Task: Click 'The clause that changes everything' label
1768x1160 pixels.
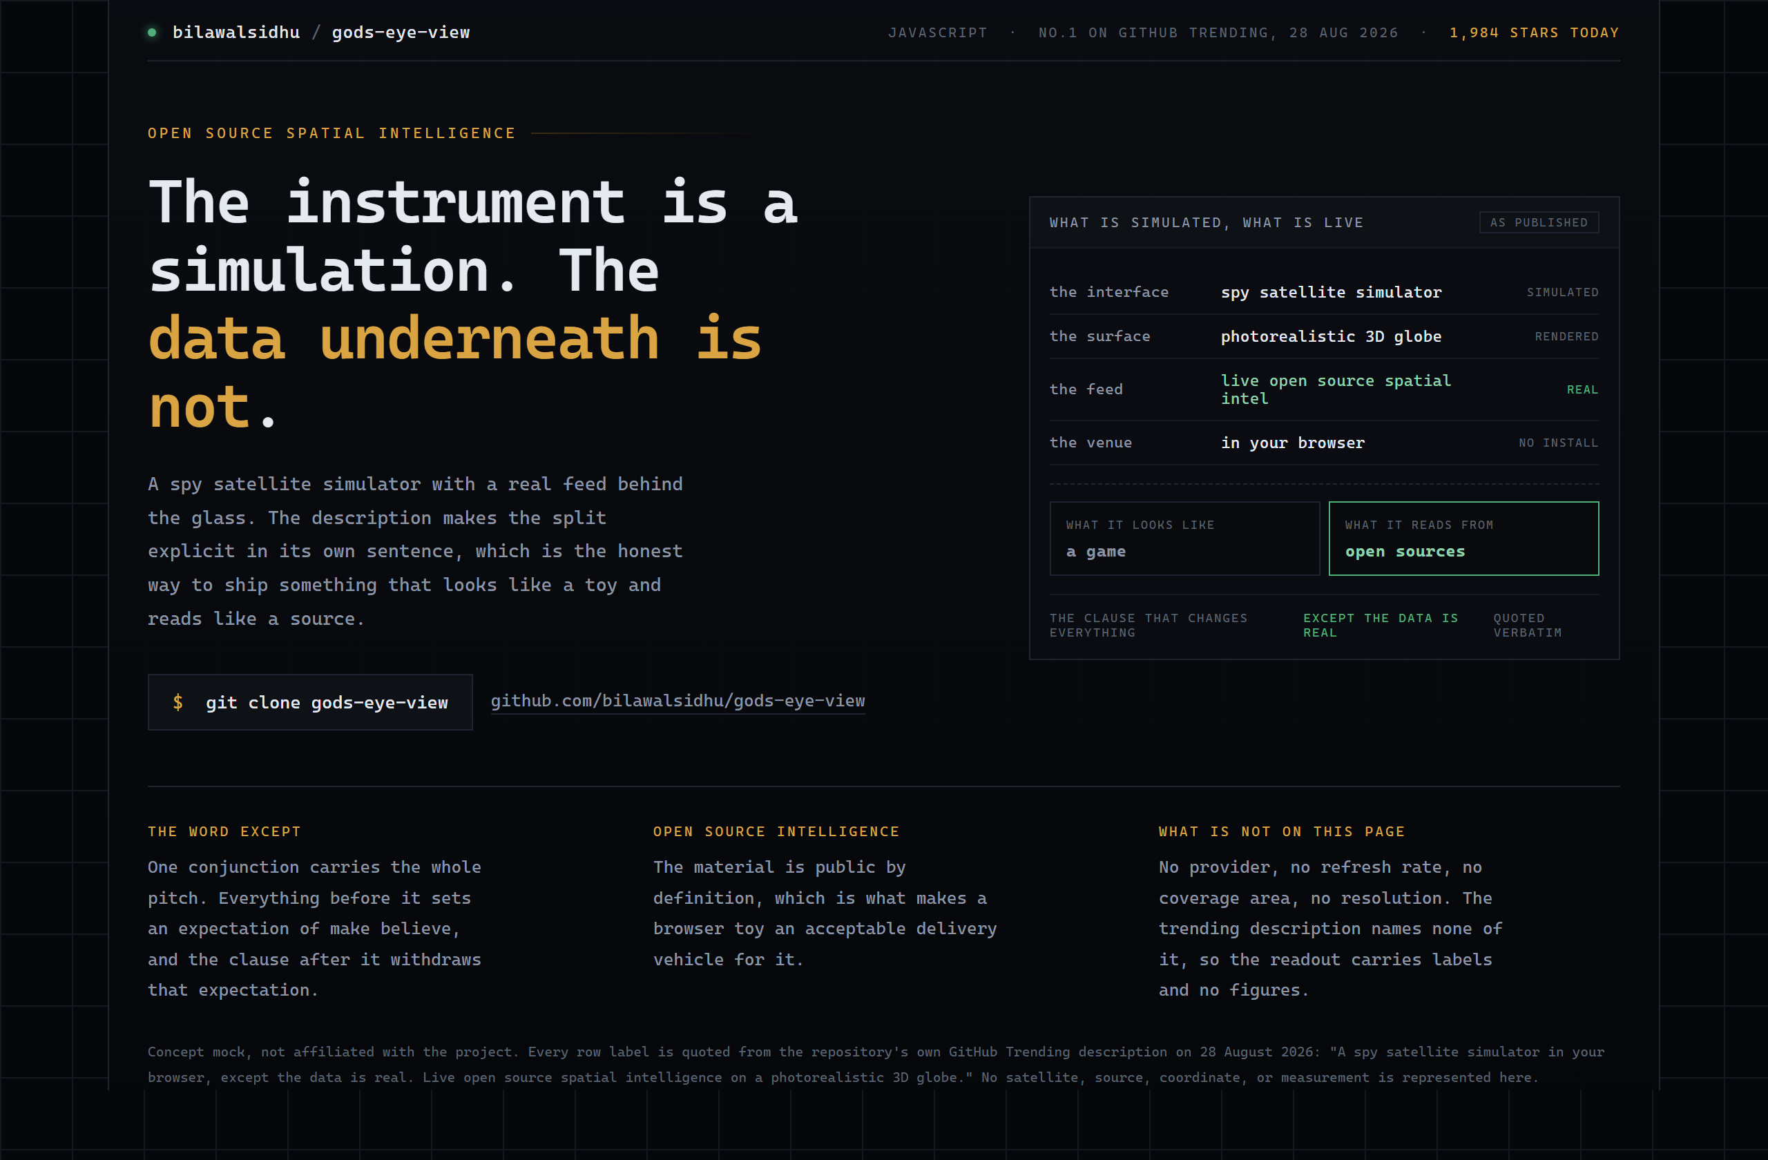Action: click(1148, 625)
